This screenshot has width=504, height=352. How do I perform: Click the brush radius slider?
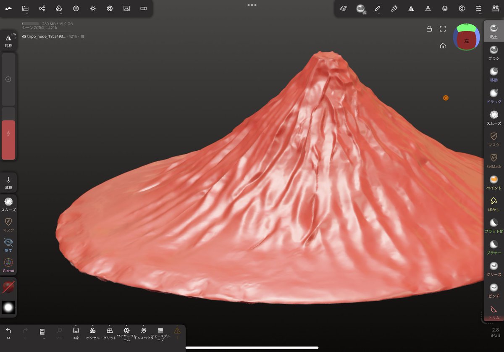pos(8,79)
